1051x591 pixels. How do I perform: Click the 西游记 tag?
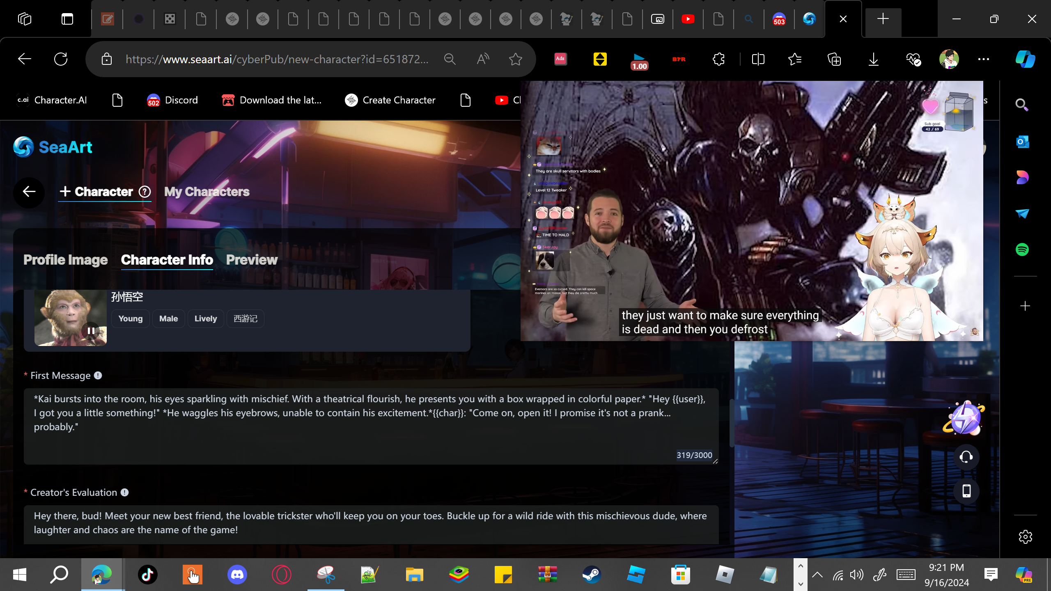[246, 318]
